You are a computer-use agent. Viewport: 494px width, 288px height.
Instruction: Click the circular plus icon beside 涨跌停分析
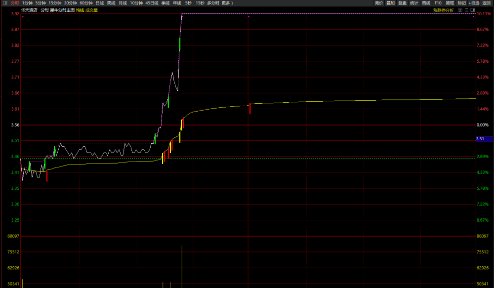pos(460,10)
